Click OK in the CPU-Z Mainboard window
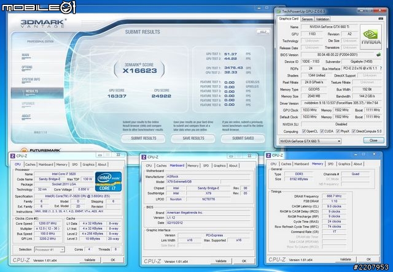The height and width of the screenshot is (272, 393). (x=244, y=261)
